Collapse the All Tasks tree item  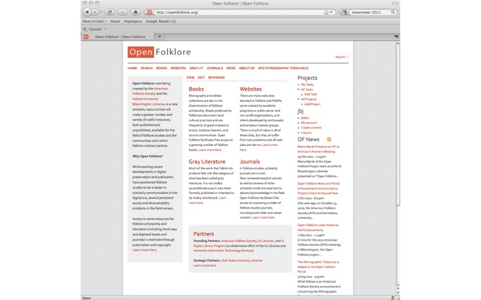tap(299, 89)
